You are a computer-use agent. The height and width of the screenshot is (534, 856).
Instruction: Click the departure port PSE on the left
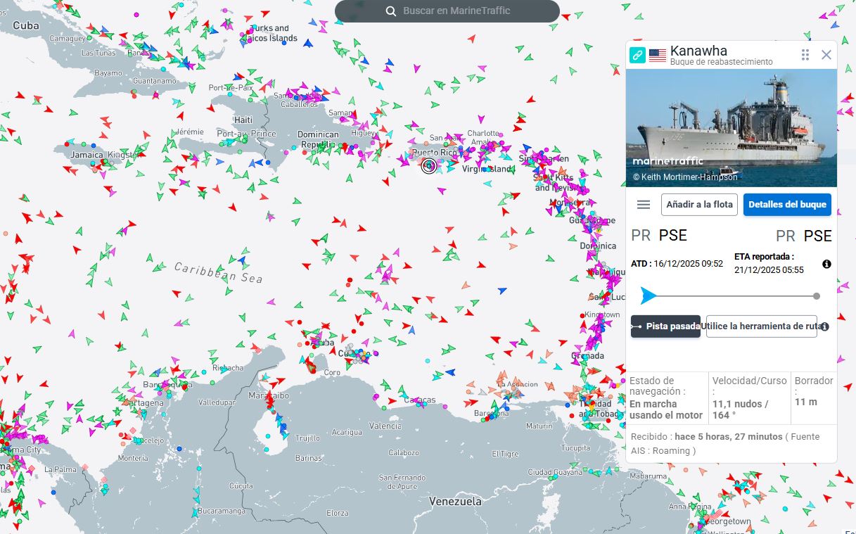pyautogui.click(x=672, y=236)
